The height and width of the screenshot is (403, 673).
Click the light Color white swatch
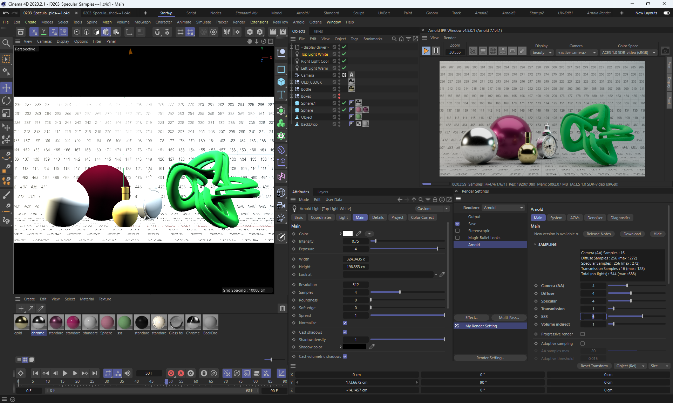[347, 234]
